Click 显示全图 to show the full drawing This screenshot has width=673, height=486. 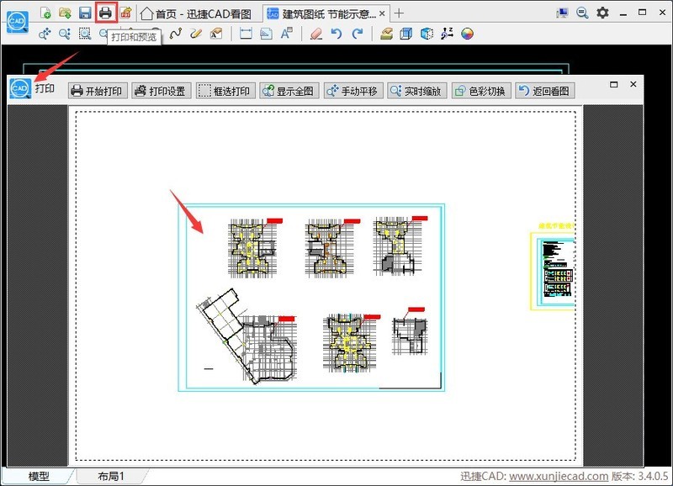[x=289, y=91]
